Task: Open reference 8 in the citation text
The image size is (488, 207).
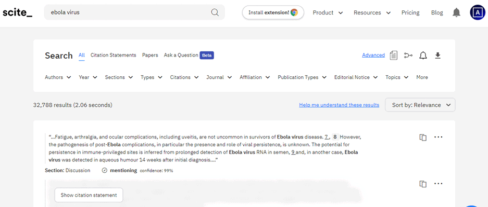Action: point(335,136)
